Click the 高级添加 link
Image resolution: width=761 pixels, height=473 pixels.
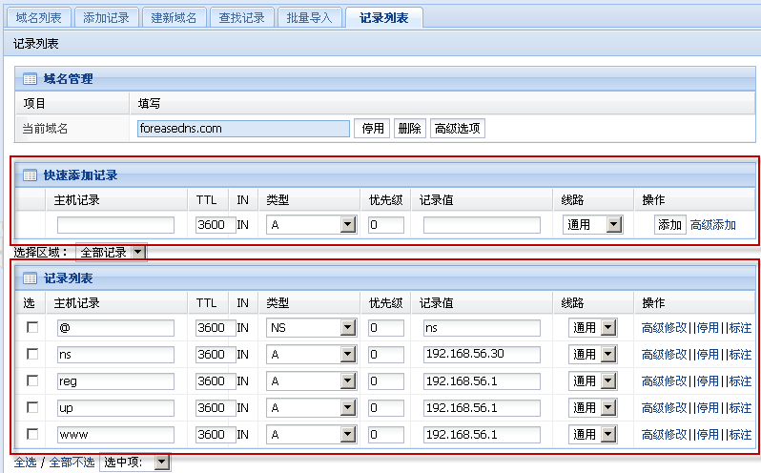[x=713, y=225]
